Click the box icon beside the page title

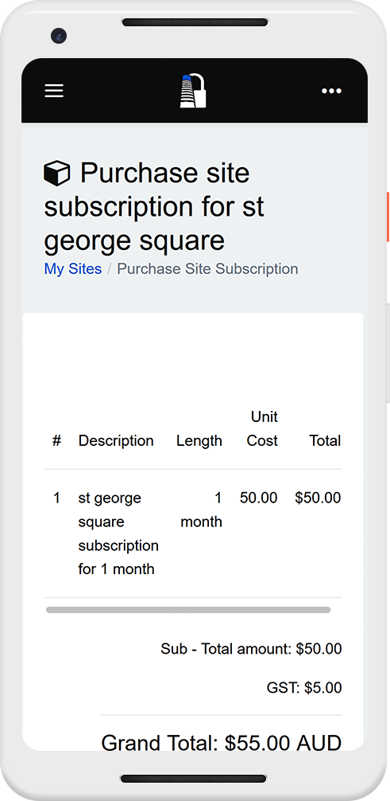(56, 173)
